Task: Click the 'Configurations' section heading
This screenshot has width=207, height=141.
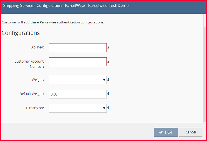Action: (x=21, y=33)
